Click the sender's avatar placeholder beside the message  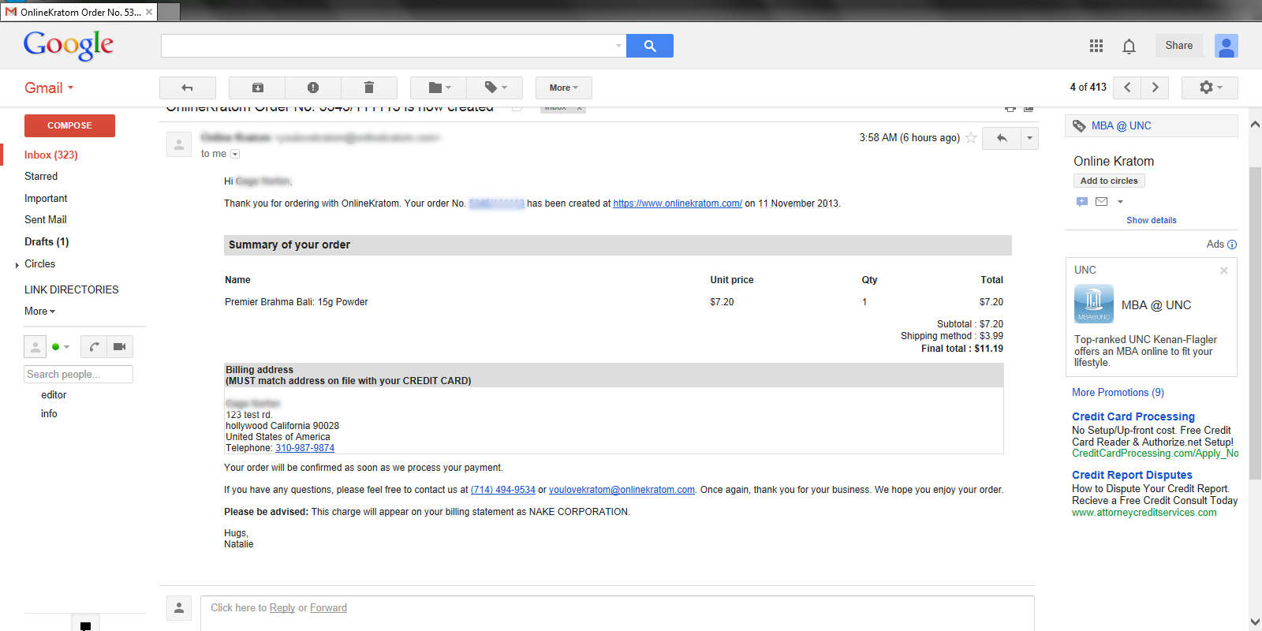click(x=179, y=144)
